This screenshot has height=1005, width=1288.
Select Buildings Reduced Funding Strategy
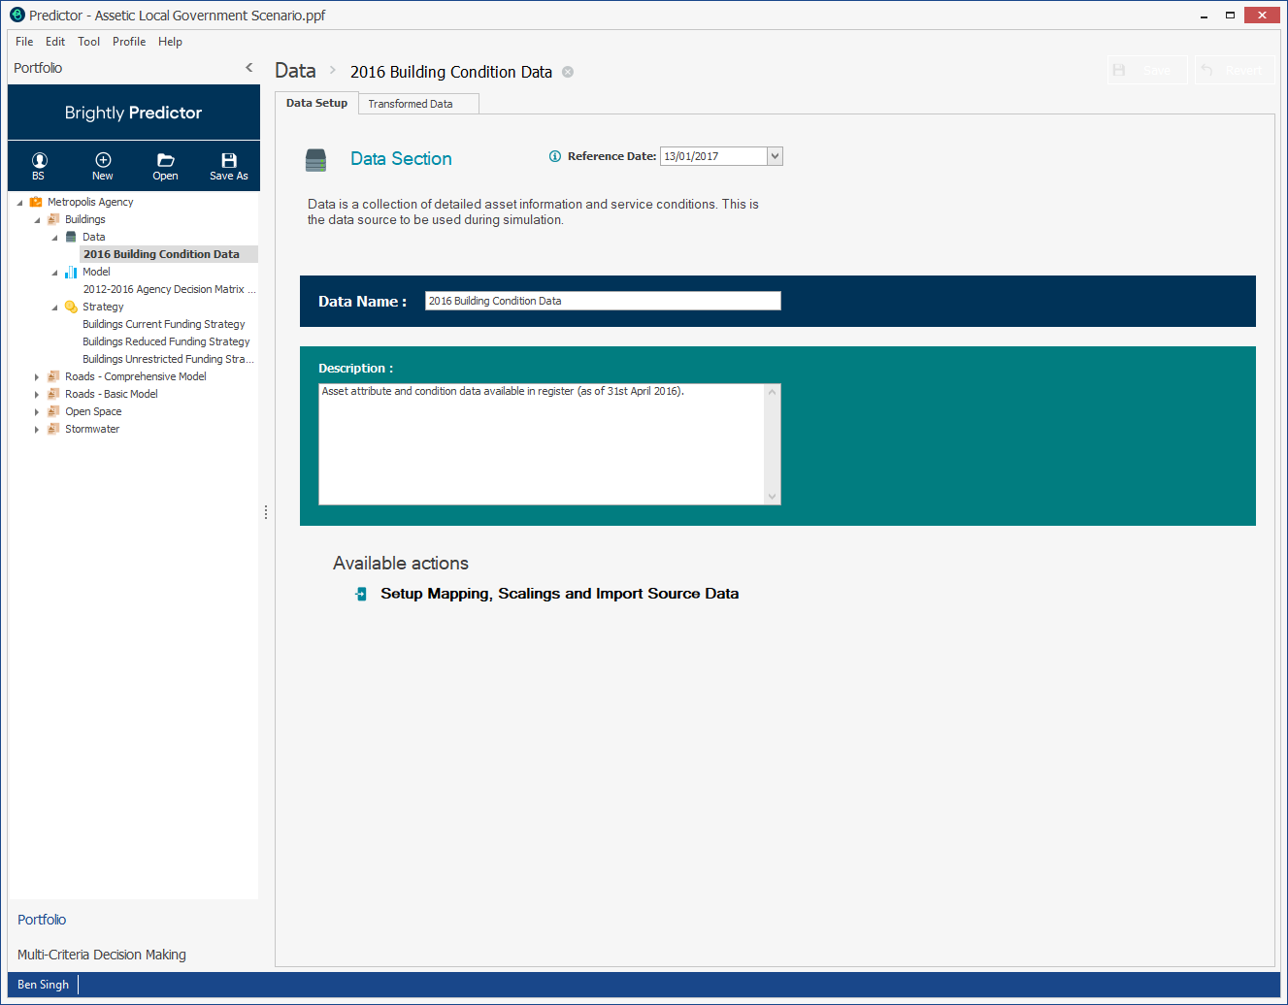(166, 341)
